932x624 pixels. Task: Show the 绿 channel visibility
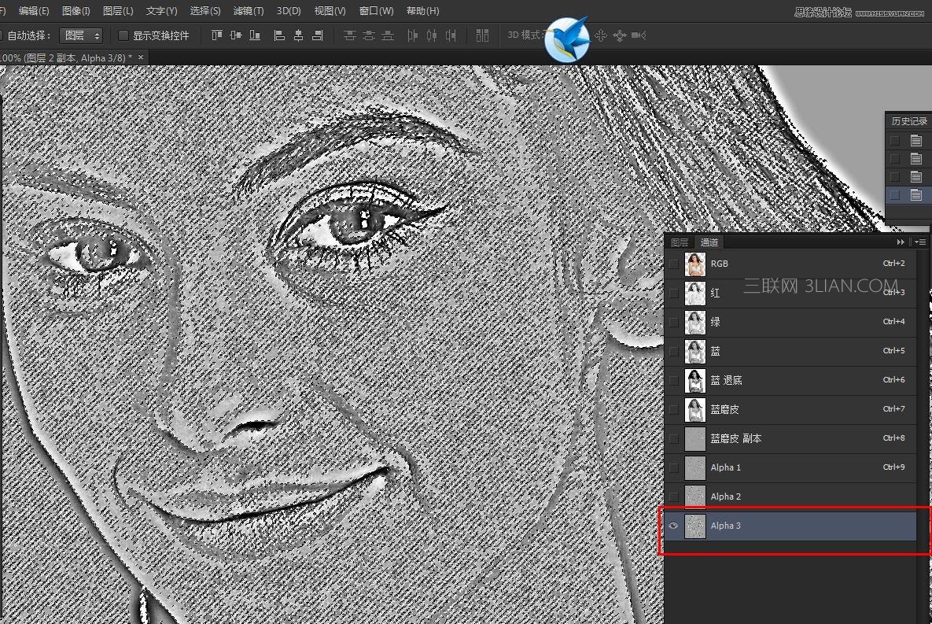(673, 322)
